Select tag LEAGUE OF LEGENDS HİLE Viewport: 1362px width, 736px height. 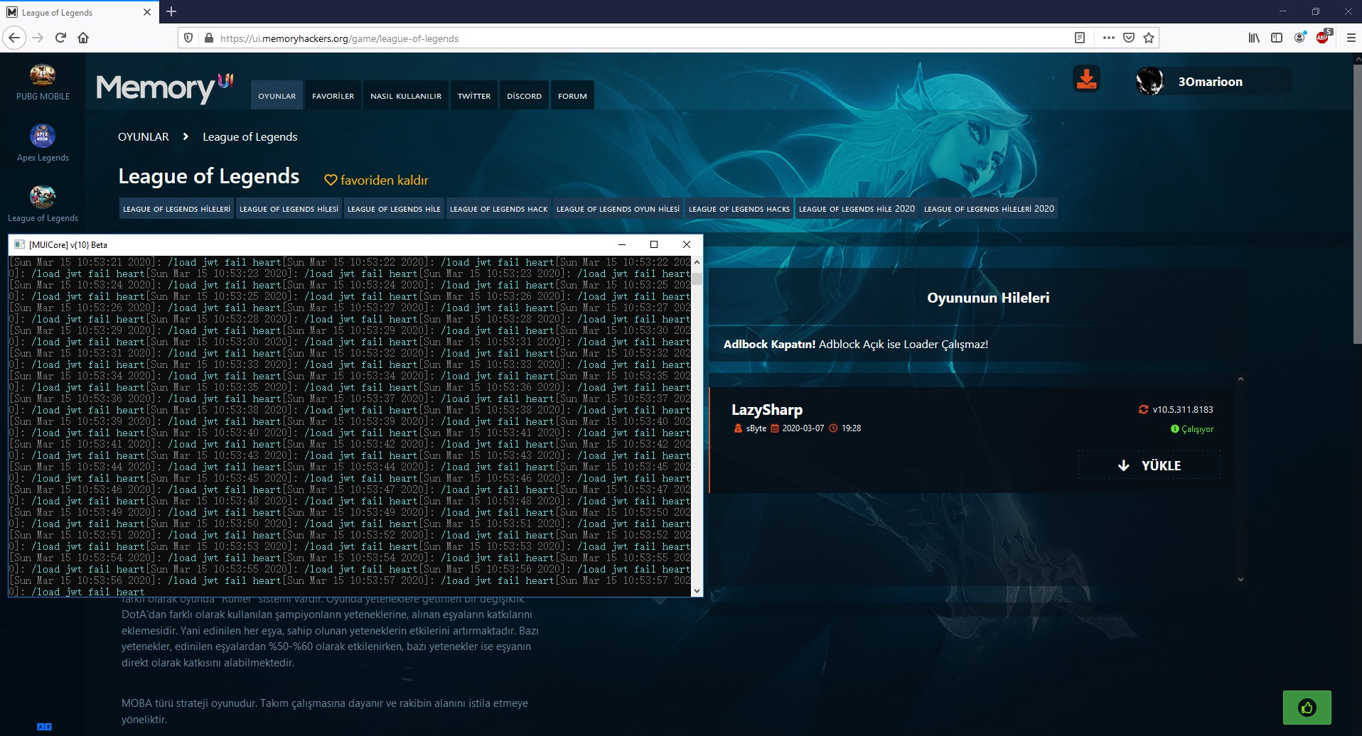[x=394, y=209]
